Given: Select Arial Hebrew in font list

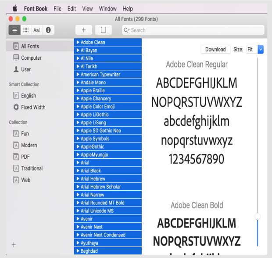Looking at the screenshot, I should 108,178.
